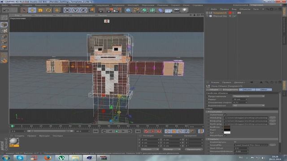Open the coordinate mode dropdown below position fields
The width and height of the screenshot is (287, 161).
click(x=150, y=149)
